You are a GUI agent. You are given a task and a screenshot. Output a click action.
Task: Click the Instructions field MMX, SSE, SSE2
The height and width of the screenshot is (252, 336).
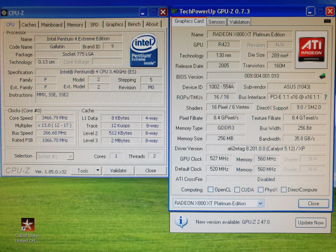pyautogui.click(x=99, y=97)
